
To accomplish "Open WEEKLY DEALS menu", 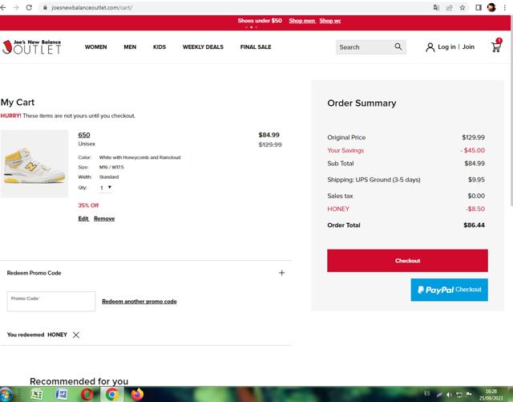I will click(x=203, y=47).
